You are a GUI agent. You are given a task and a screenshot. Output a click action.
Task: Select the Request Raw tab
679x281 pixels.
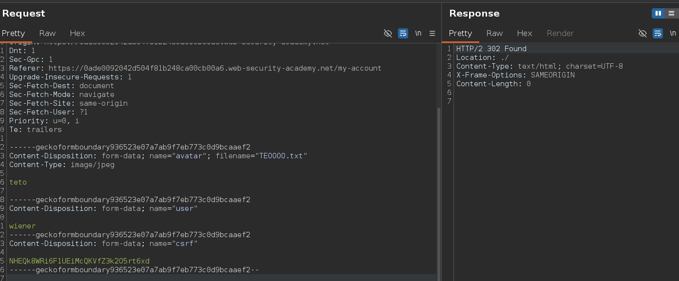(x=47, y=33)
